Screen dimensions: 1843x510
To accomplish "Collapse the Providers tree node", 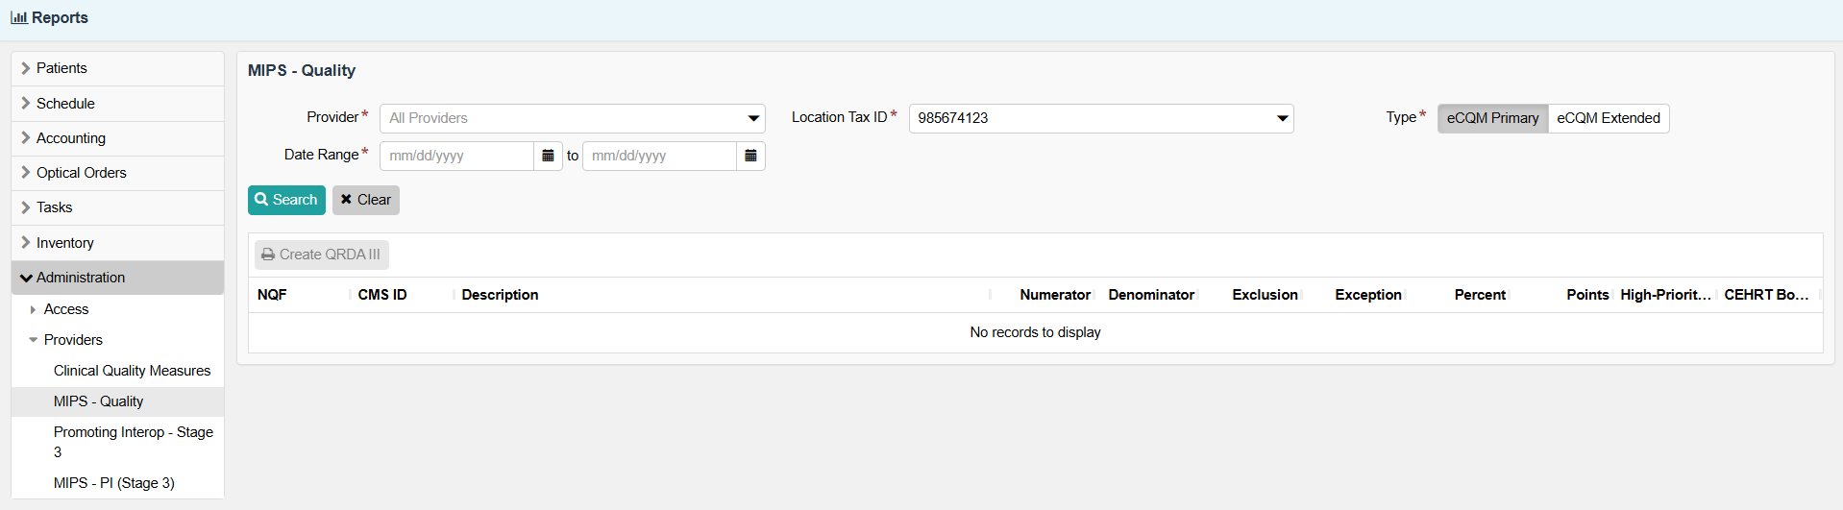I will (x=34, y=340).
